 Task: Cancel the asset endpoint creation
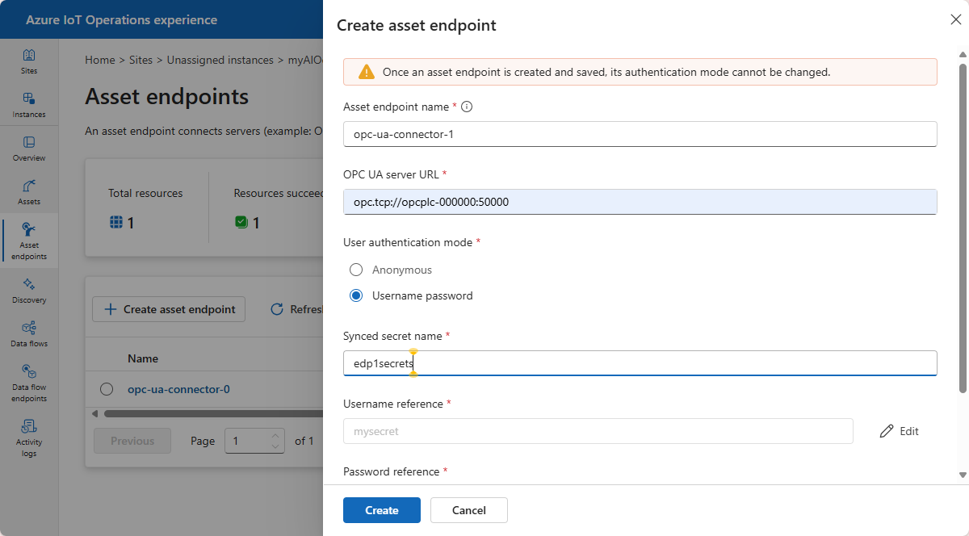469,510
